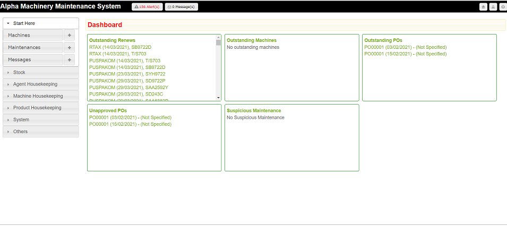The width and height of the screenshot is (507, 226).
Task: Open Unapproved POs PO00001 (15/02/2021)
Action: click(130, 124)
